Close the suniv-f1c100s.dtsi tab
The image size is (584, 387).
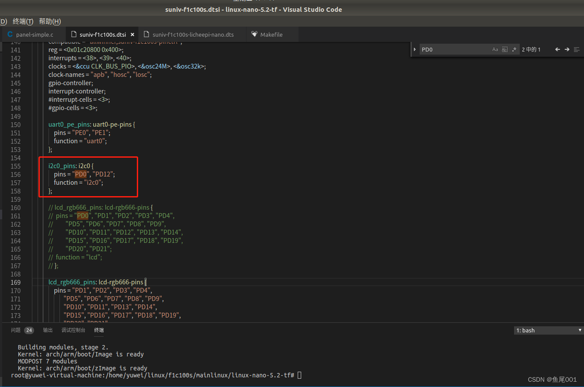[x=132, y=35]
